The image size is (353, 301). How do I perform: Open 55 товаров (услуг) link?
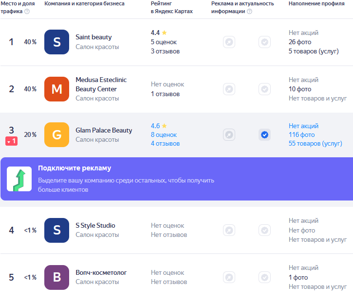tap(315, 143)
